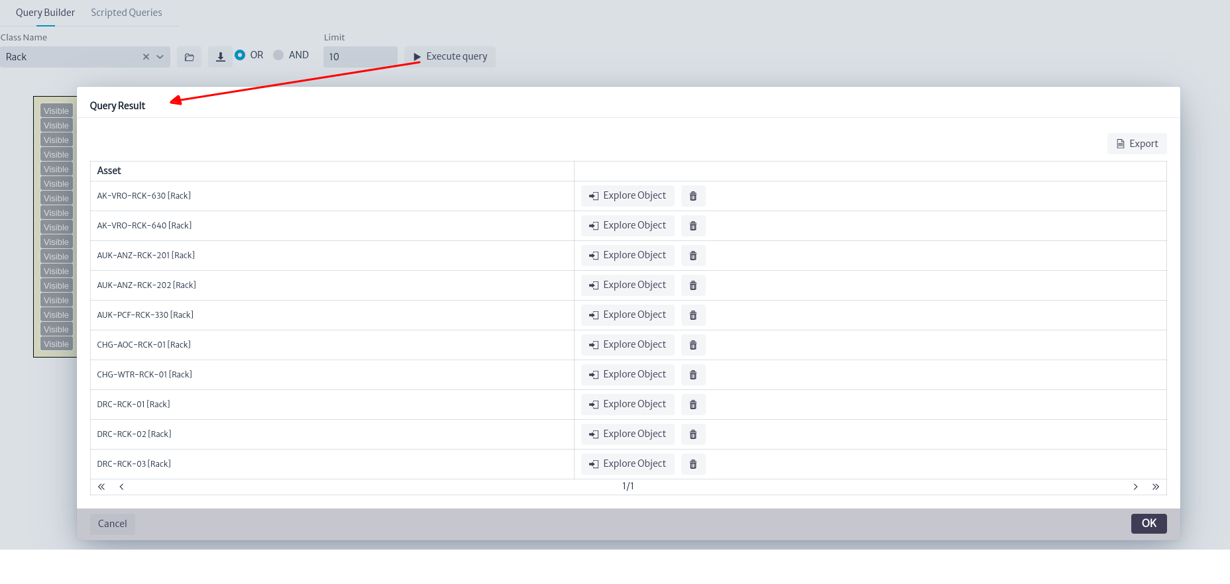This screenshot has height=584, width=1230.
Task: Select the AND radio option
Action: click(278, 55)
